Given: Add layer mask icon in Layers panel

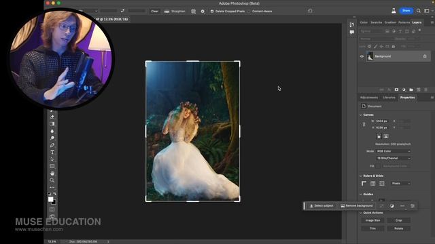Looking at the screenshot, I should [396, 89].
